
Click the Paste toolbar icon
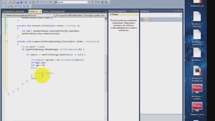click(33, 2)
